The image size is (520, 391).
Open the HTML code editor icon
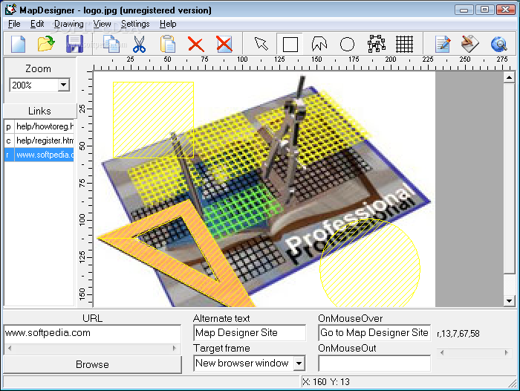point(443,44)
